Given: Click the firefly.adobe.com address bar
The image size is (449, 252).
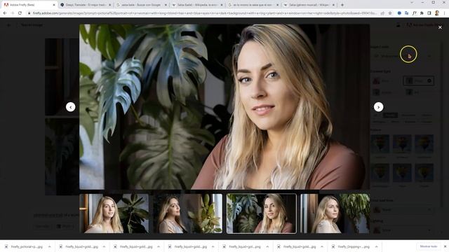Looking at the screenshot, I should pyautogui.click(x=204, y=13).
